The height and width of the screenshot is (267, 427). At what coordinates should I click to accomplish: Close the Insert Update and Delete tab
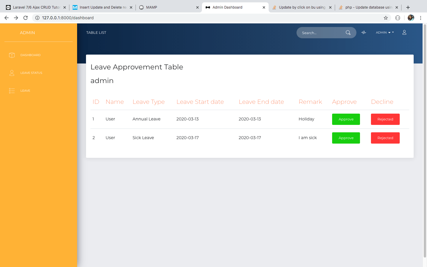131,7
